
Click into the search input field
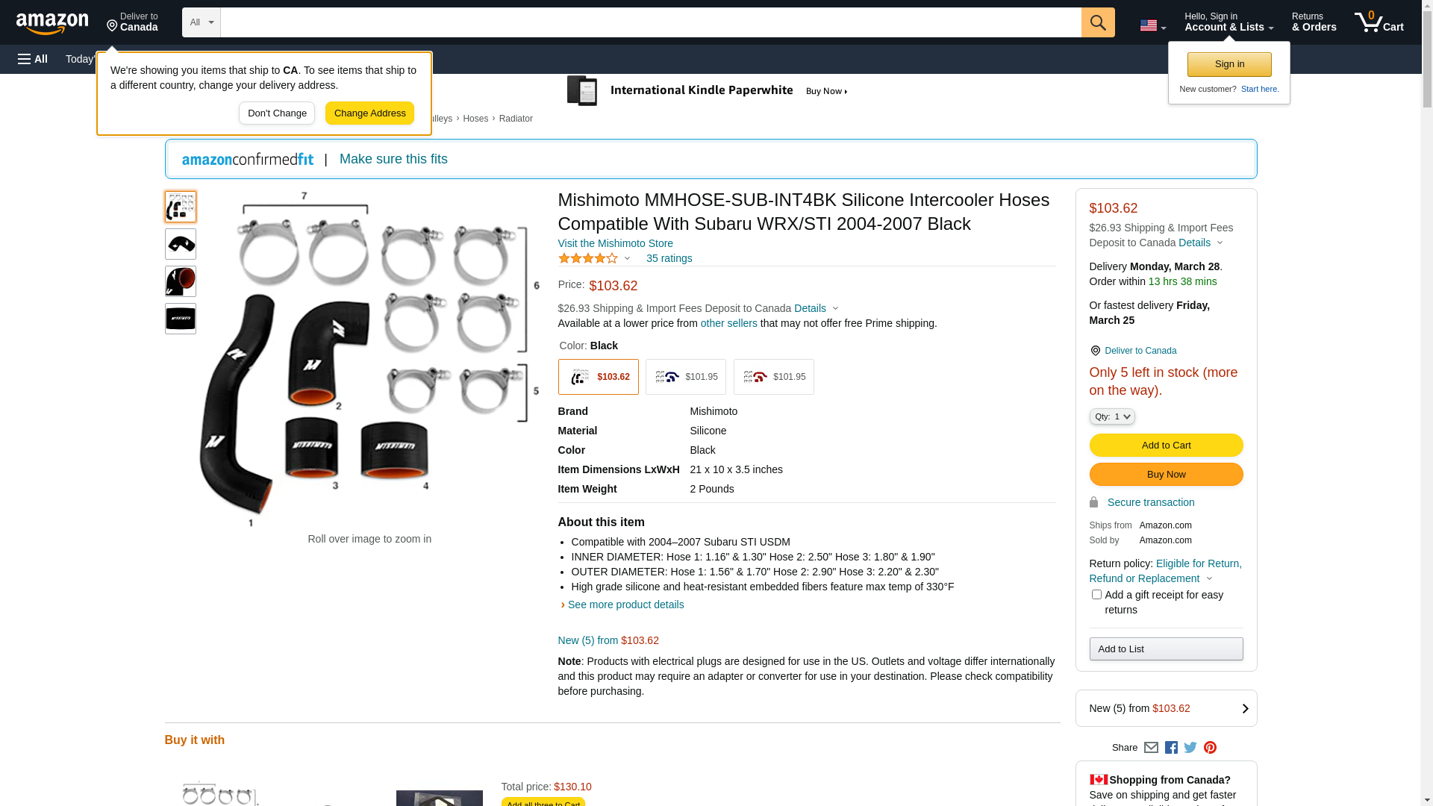tap(649, 22)
